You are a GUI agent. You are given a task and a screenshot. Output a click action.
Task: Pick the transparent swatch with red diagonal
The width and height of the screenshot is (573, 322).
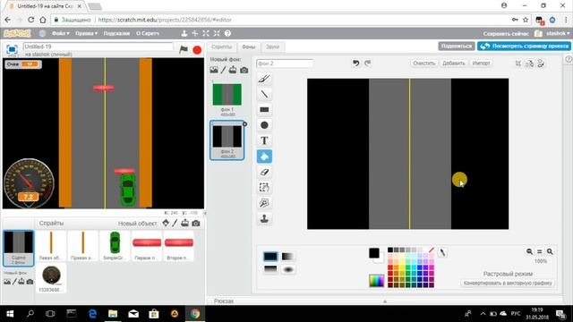(432, 250)
